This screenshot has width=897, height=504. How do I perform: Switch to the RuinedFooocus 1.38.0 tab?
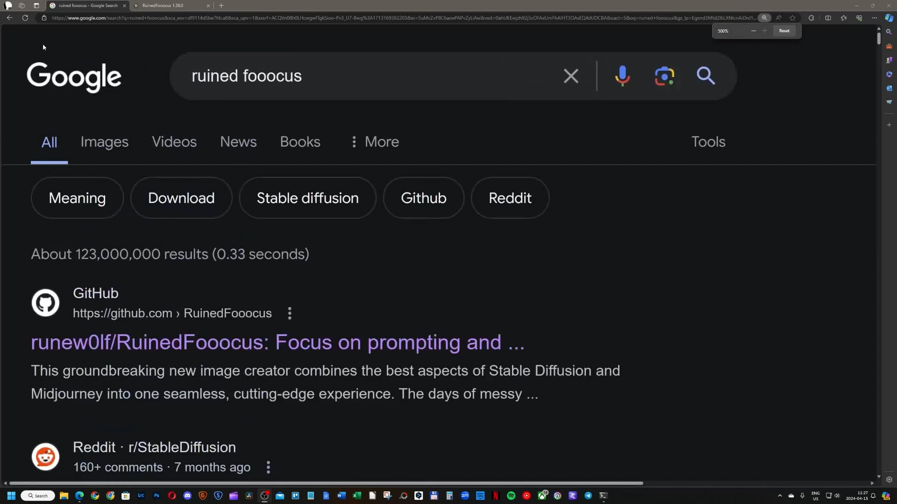[171, 6]
